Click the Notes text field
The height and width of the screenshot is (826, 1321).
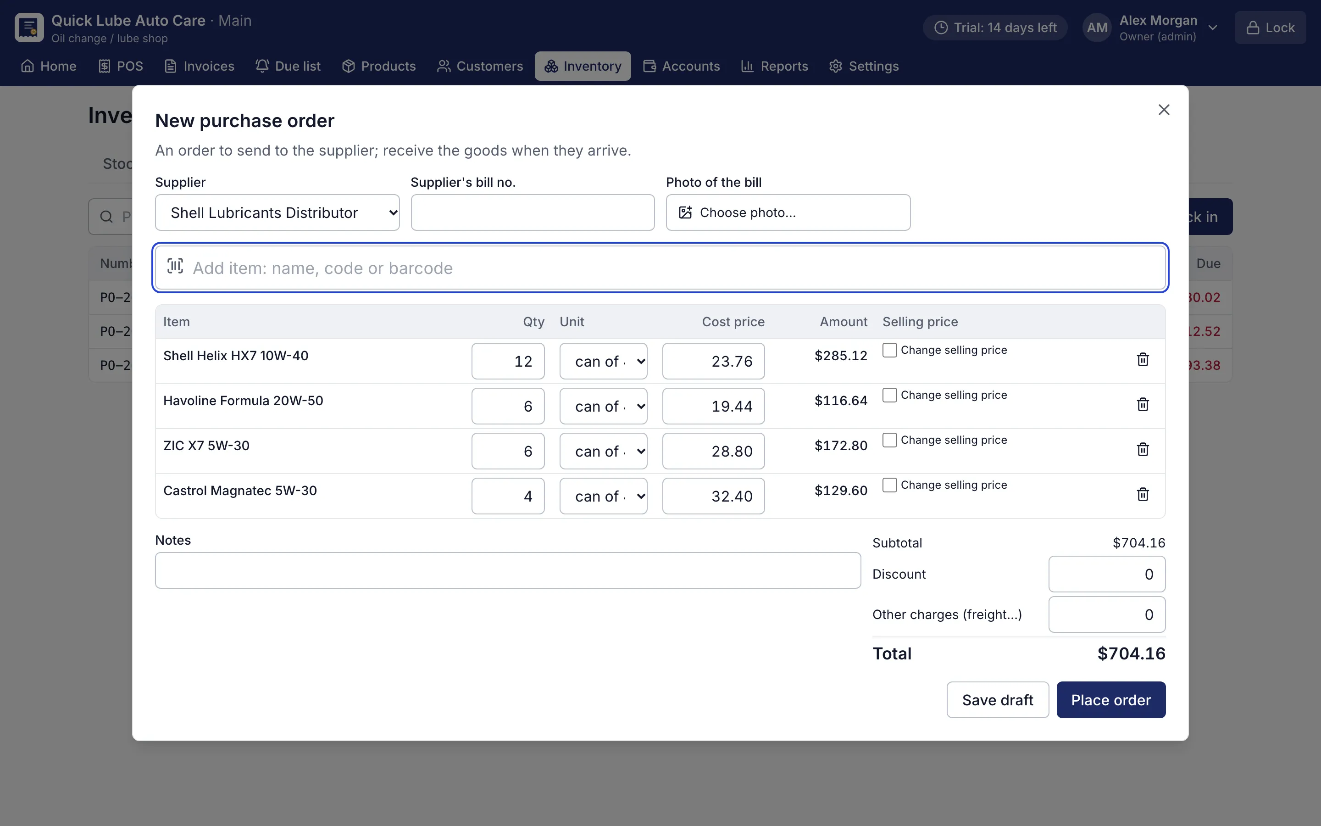[508, 570]
